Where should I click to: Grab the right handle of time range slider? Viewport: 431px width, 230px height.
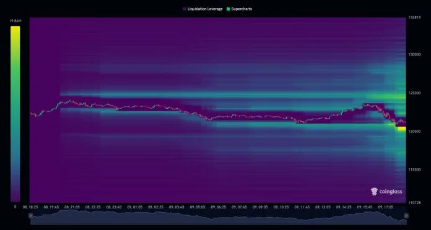pos(406,216)
